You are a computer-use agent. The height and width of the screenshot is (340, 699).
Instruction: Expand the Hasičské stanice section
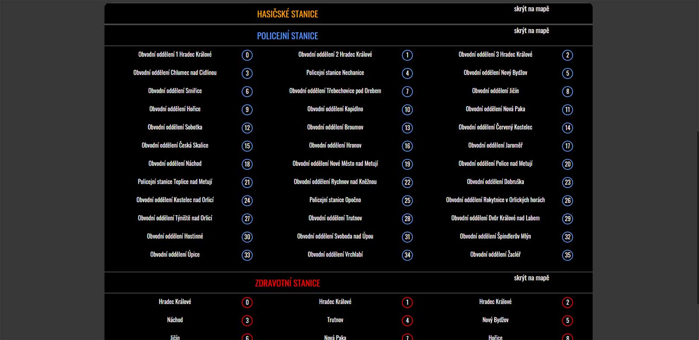point(287,14)
